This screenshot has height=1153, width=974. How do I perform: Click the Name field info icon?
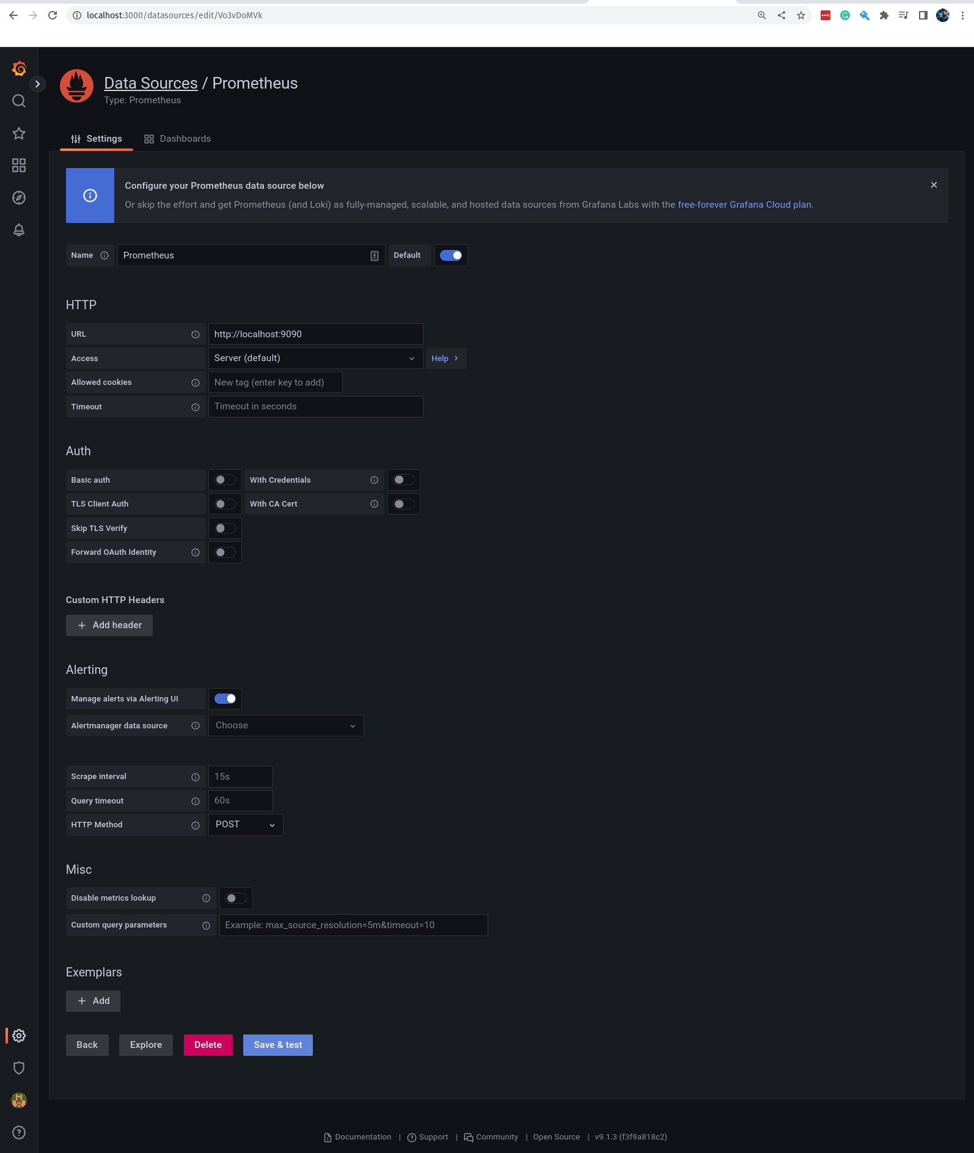click(x=104, y=255)
